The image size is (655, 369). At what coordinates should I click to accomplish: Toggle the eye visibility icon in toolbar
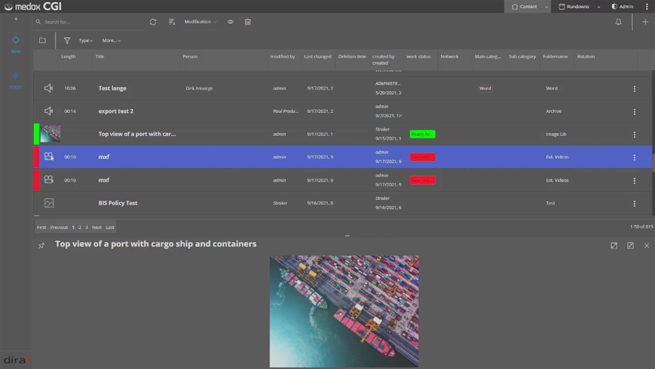[x=230, y=22]
